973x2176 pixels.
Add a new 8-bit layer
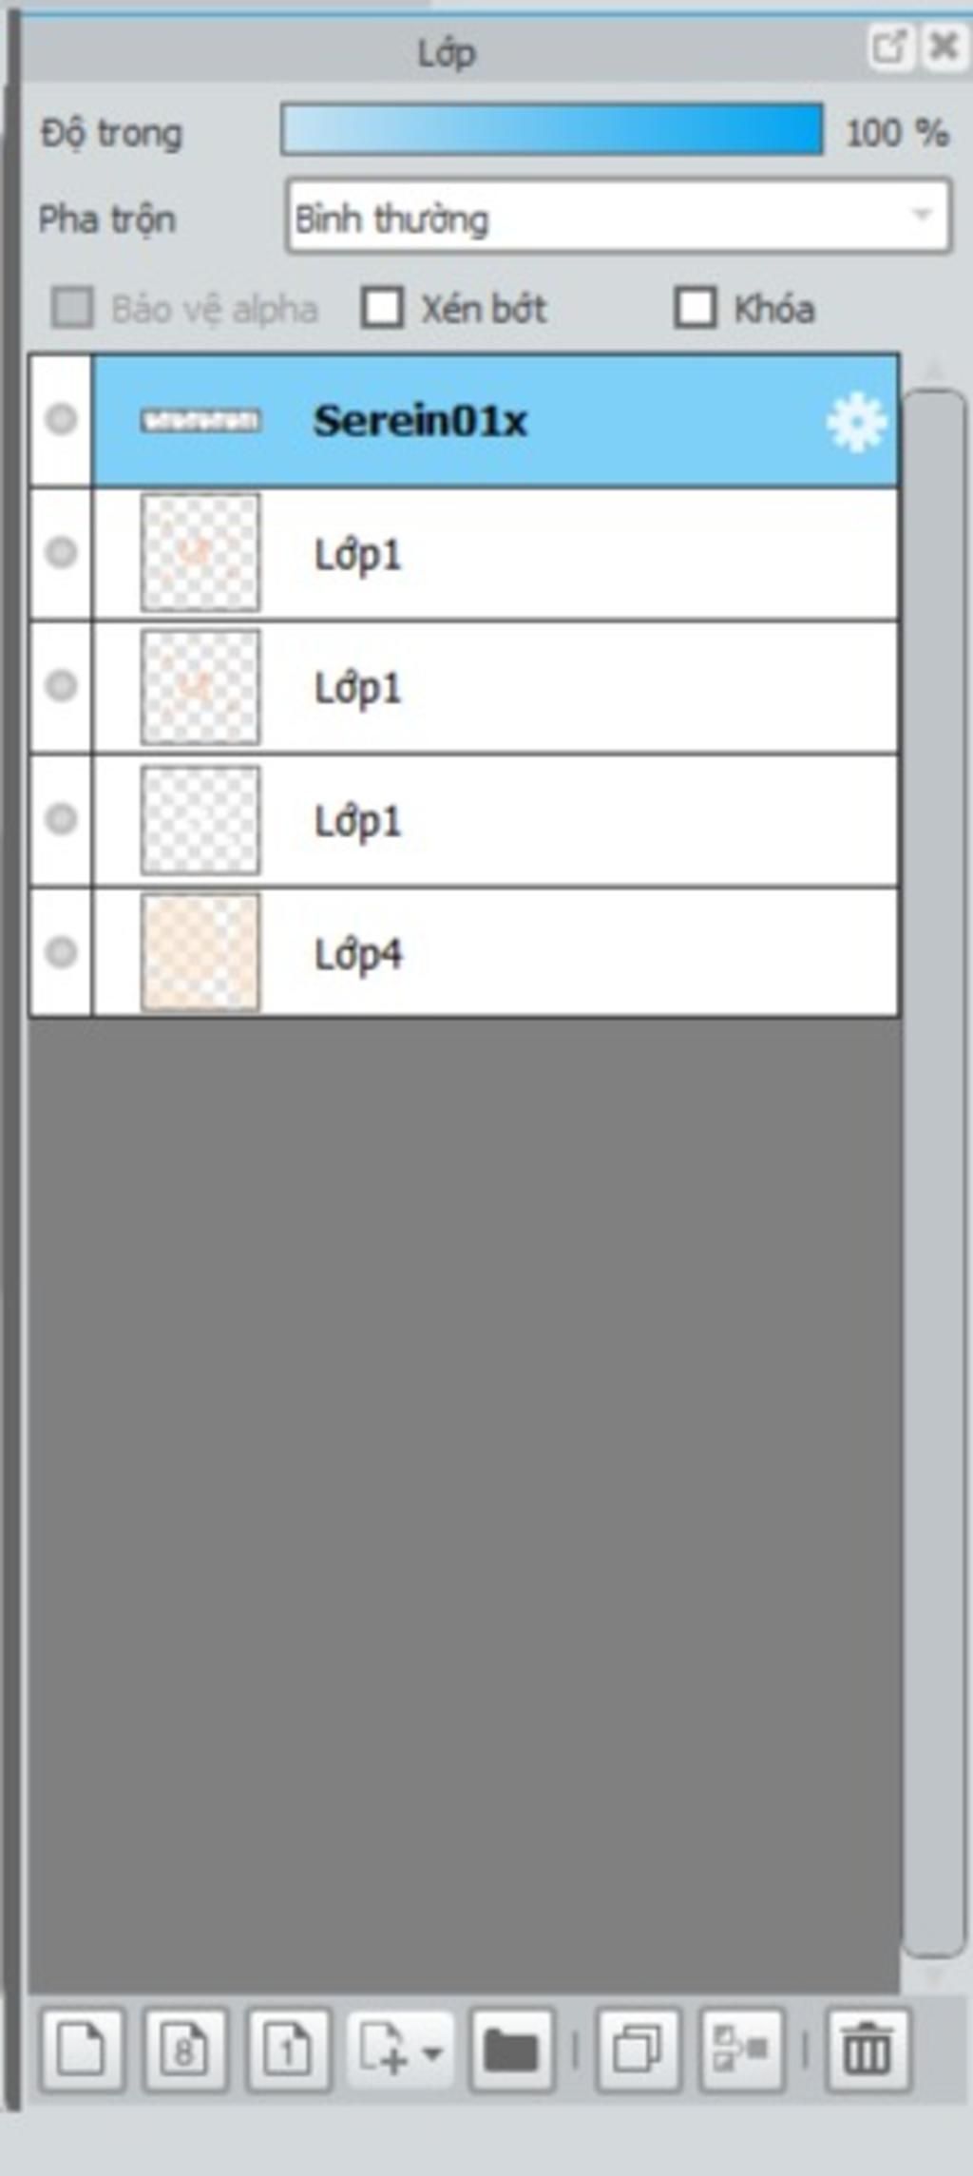[185, 2051]
